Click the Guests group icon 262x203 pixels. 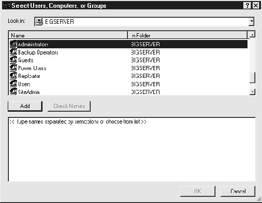(x=13, y=60)
